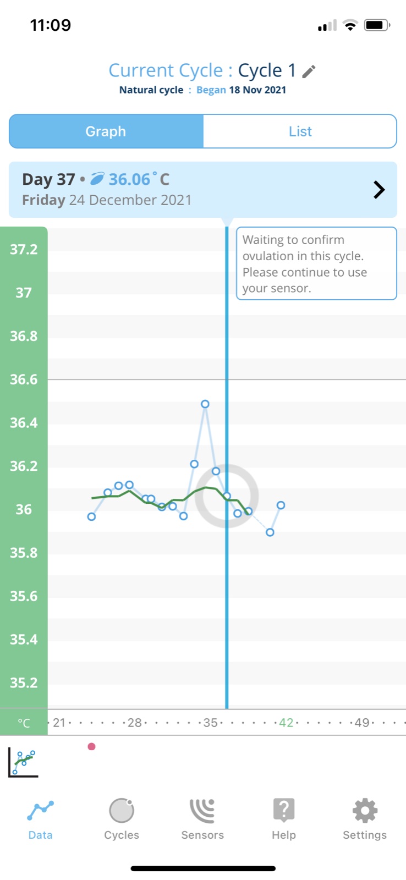The width and height of the screenshot is (406, 880).
Task: Switch to the Graph view
Action: coord(106,131)
